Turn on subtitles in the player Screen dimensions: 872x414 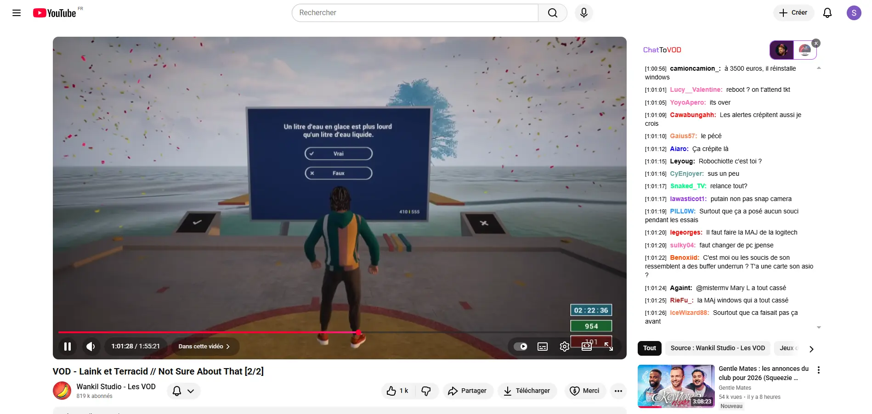(x=543, y=347)
